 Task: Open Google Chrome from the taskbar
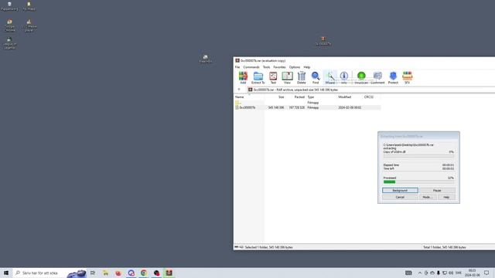pyautogui.click(x=144, y=273)
